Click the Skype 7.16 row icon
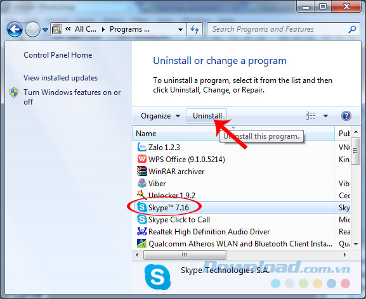The height and width of the screenshot is (299, 366). coord(142,207)
